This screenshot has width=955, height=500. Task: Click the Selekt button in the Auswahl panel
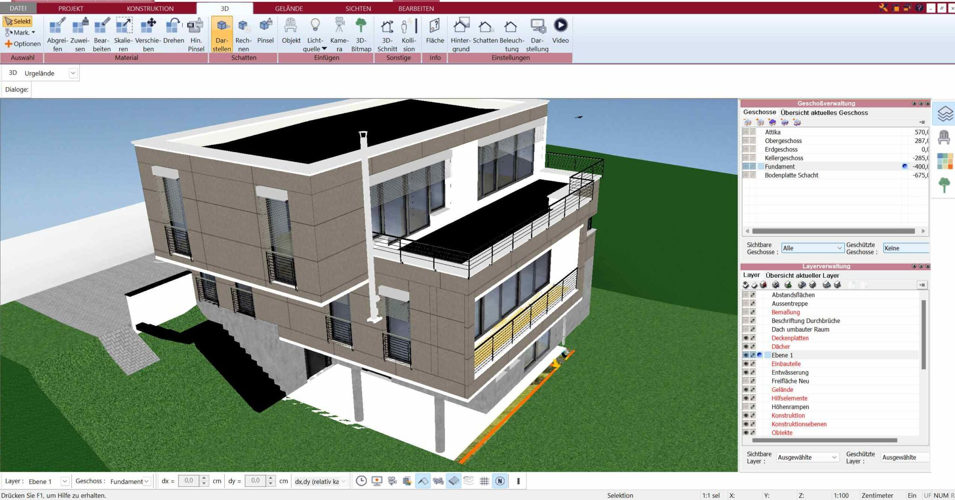[x=19, y=21]
